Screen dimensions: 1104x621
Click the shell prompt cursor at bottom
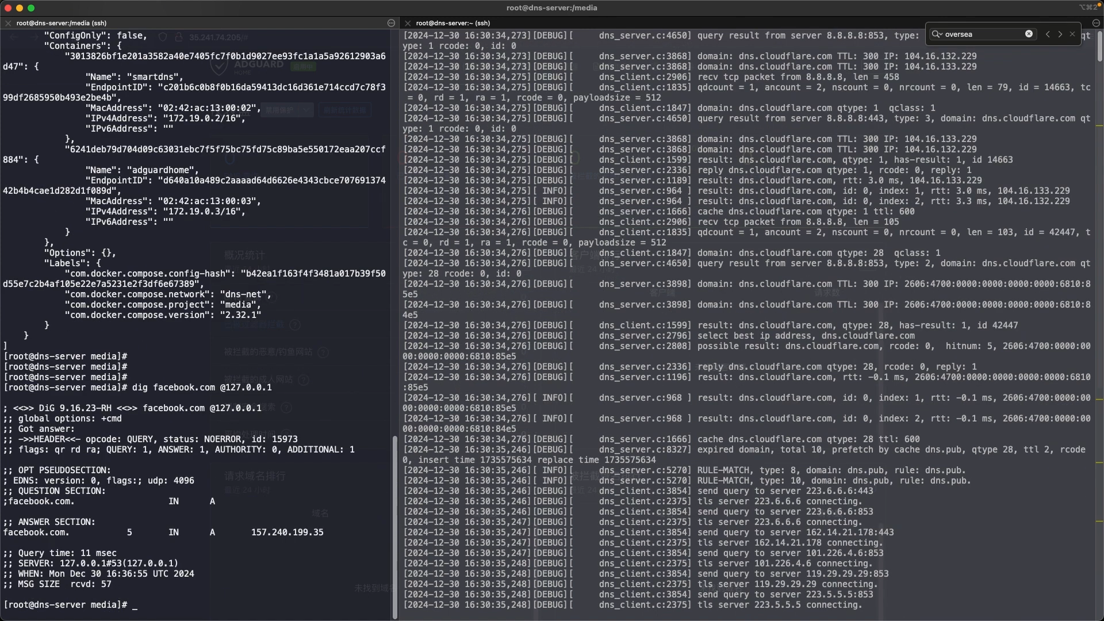click(x=135, y=605)
